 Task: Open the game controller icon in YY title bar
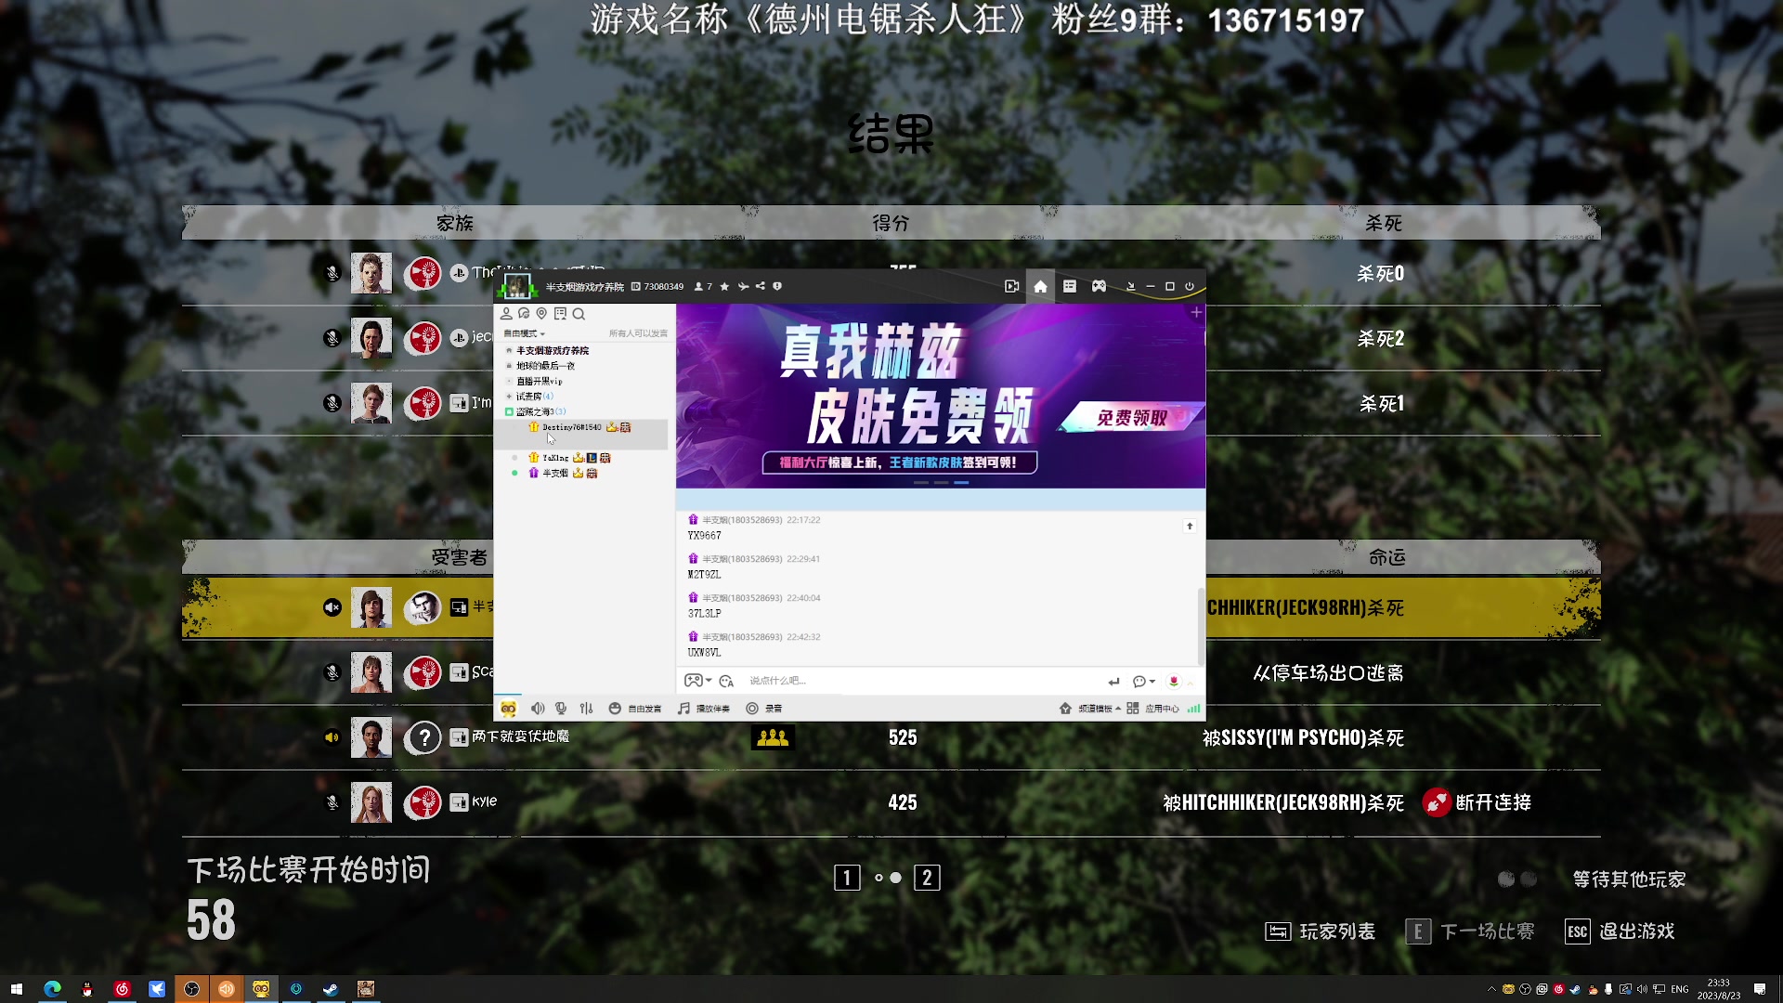pos(1099,286)
